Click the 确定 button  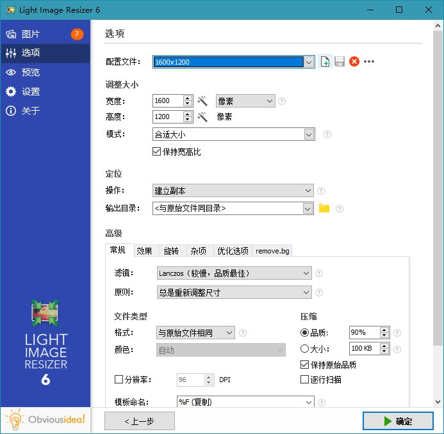pos(397,421)
